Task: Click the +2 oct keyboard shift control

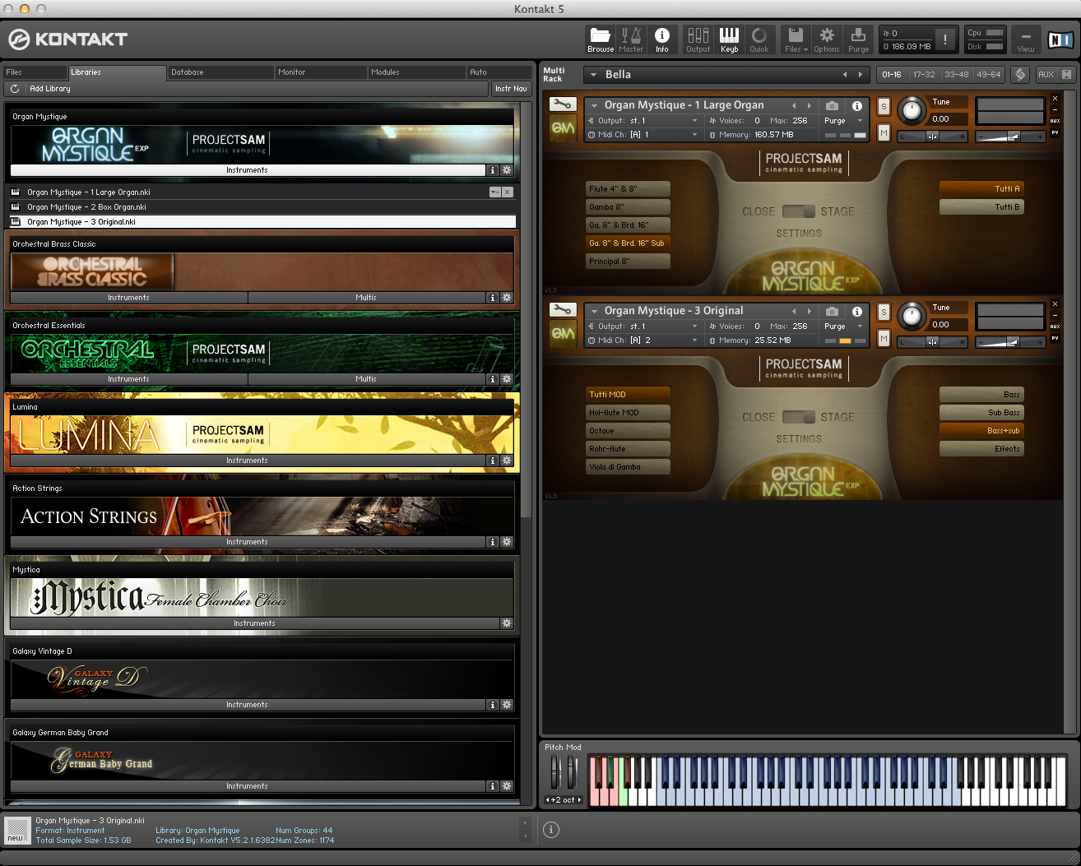Action: (564, 799)
